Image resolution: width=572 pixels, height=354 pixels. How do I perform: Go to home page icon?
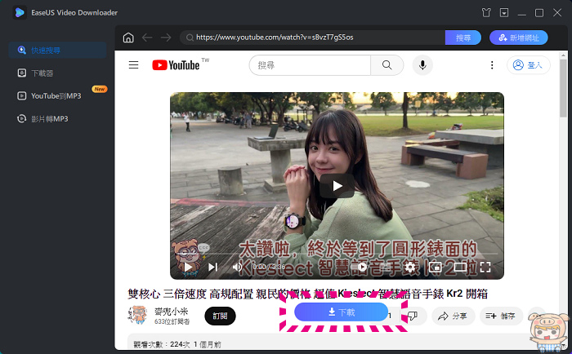[128, 38]
